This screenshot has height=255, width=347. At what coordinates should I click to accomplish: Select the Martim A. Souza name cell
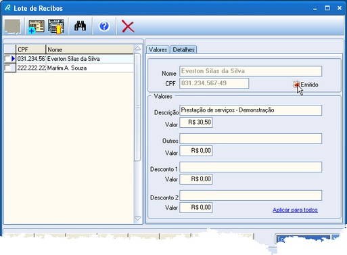pos(90,68)
